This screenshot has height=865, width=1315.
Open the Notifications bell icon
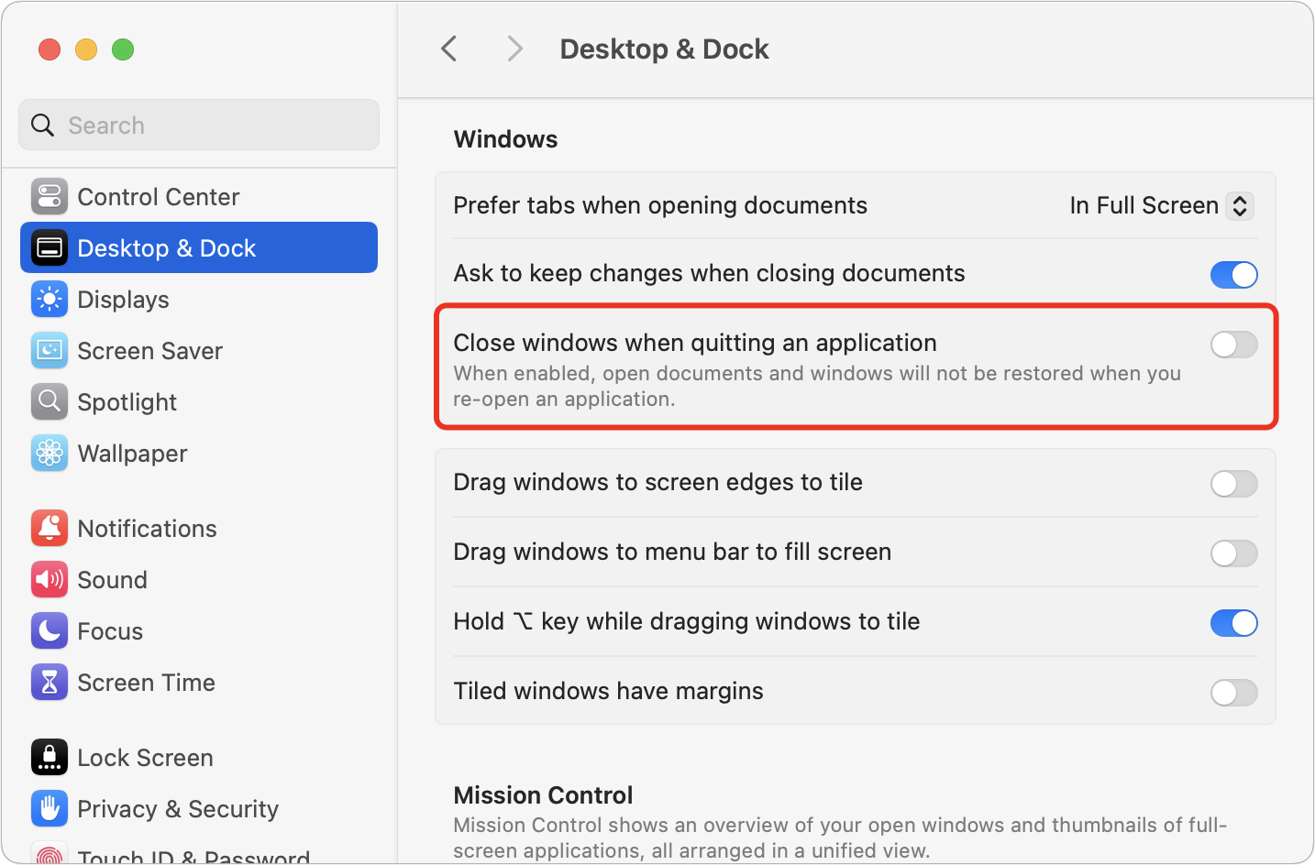[x=50, y=529]
